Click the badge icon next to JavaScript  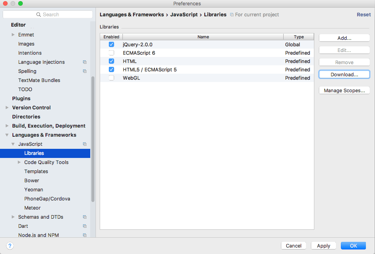[x=85, y=144]
